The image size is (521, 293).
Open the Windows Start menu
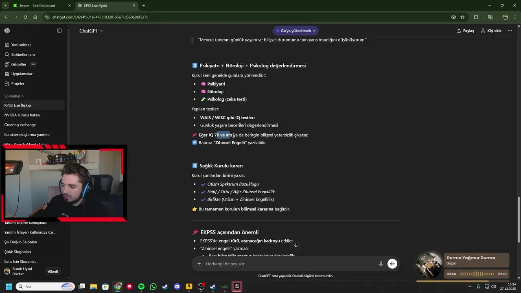tap(9, 287)
